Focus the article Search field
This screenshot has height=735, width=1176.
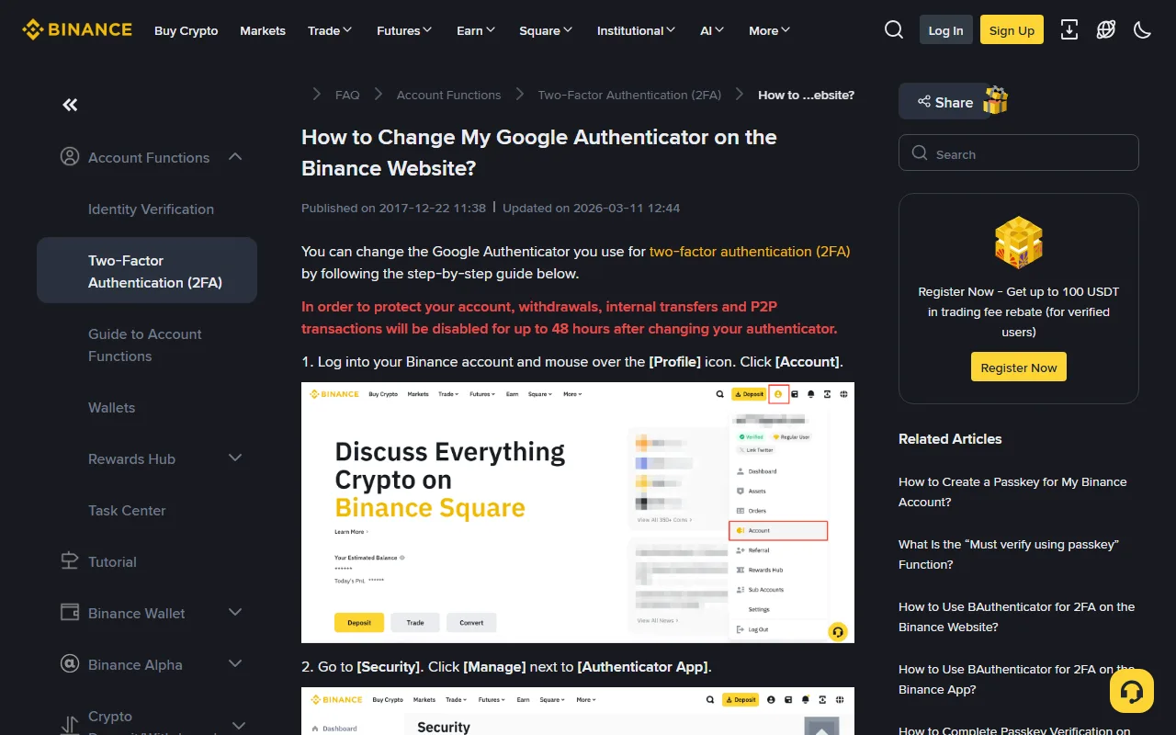1019,153
